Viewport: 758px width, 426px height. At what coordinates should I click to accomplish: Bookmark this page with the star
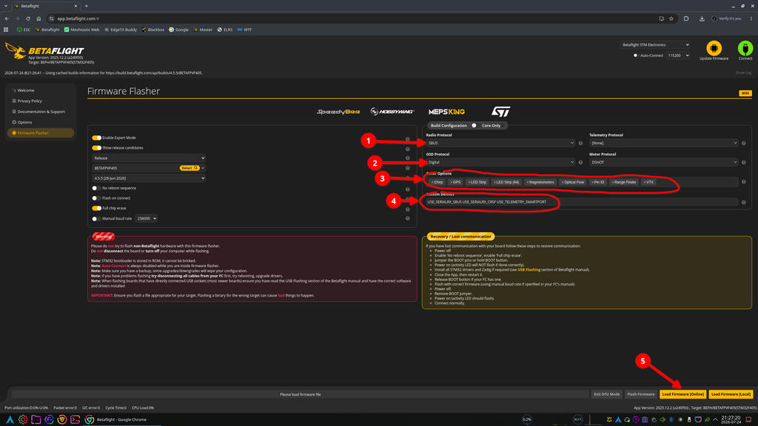point(671,18)
